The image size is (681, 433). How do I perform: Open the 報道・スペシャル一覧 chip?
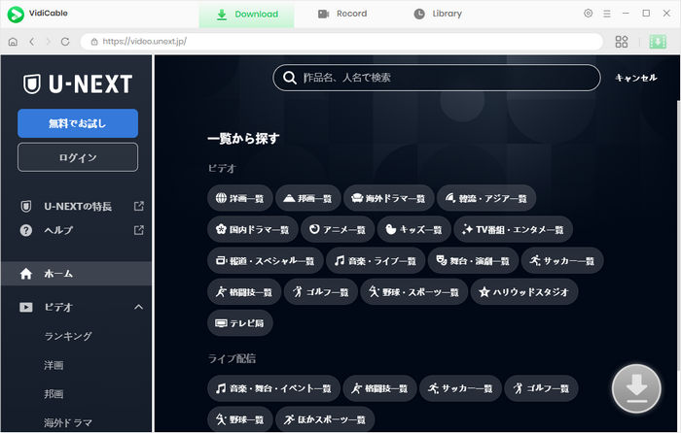(266, 261)
